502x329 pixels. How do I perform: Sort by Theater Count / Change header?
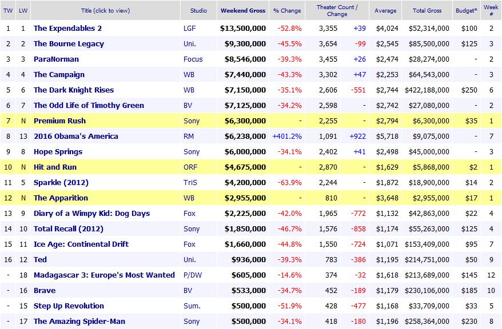(x=337, y=10)
